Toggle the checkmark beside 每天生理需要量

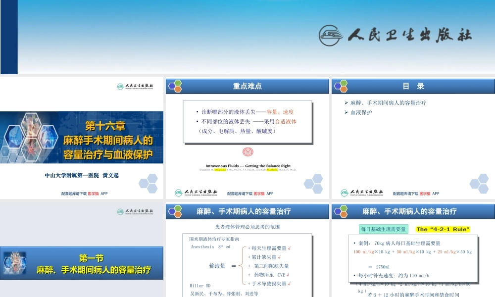point(290,248)
